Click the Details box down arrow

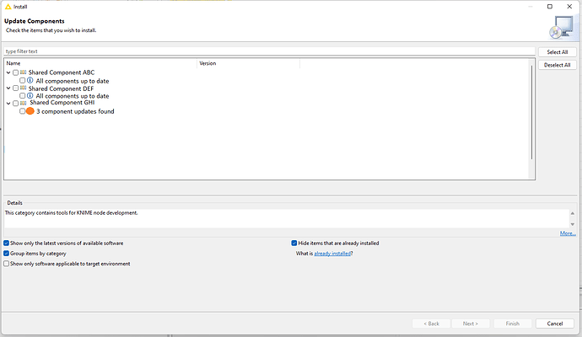click(x=573, y=224)
